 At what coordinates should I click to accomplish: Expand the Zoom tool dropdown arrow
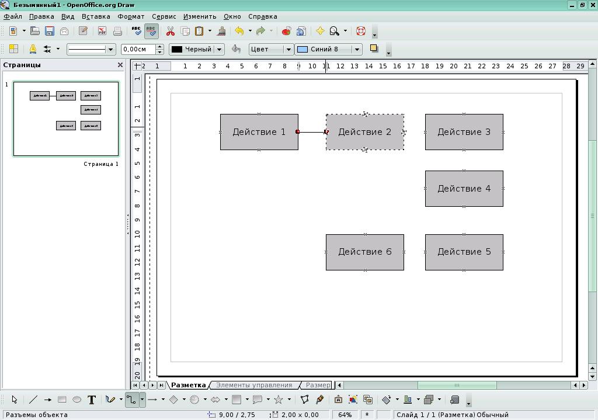point(345,31)
